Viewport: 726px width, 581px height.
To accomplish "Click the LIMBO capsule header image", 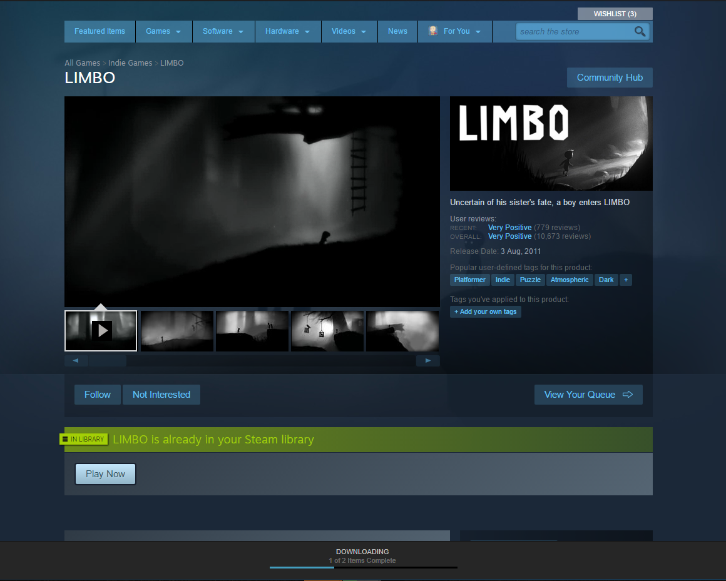I will [x=551, y=143].
